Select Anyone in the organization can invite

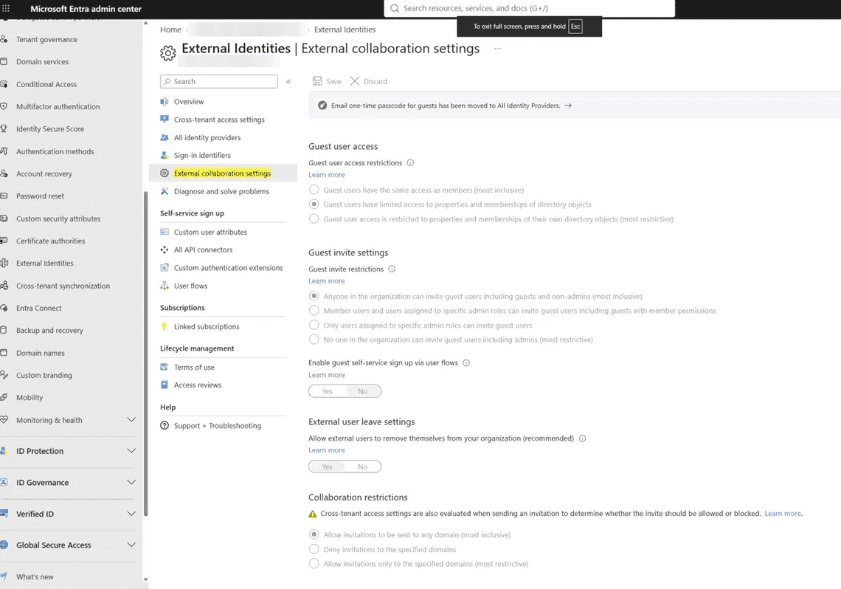(314, 296)
